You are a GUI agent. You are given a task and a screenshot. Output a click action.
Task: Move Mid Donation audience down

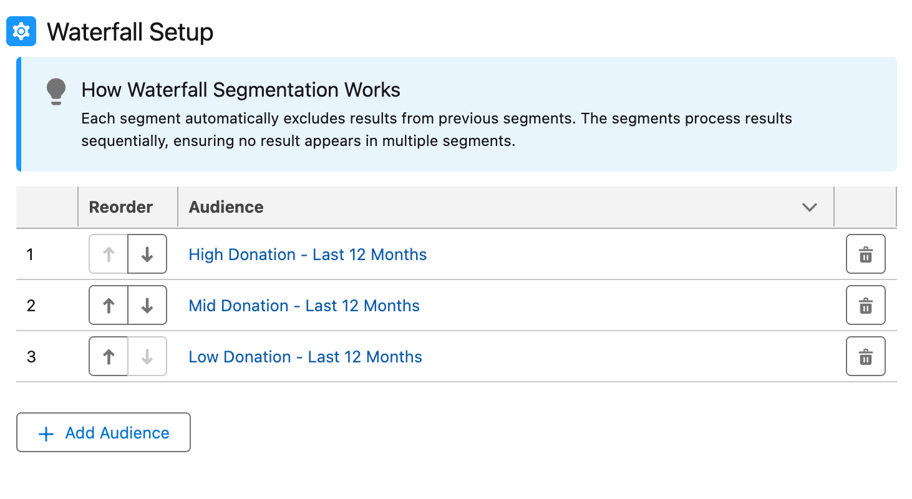point(147,306)
